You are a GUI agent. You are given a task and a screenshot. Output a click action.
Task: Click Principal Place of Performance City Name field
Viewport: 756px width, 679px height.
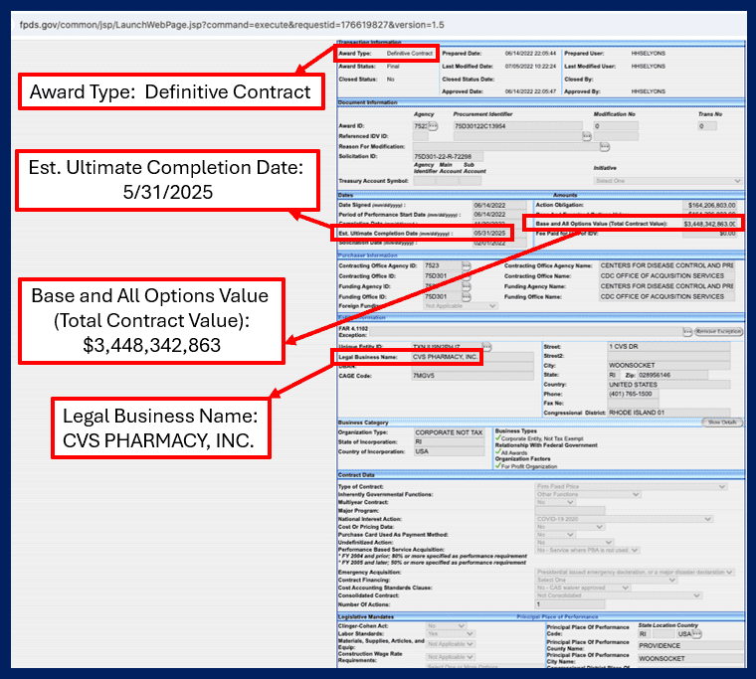690,658
